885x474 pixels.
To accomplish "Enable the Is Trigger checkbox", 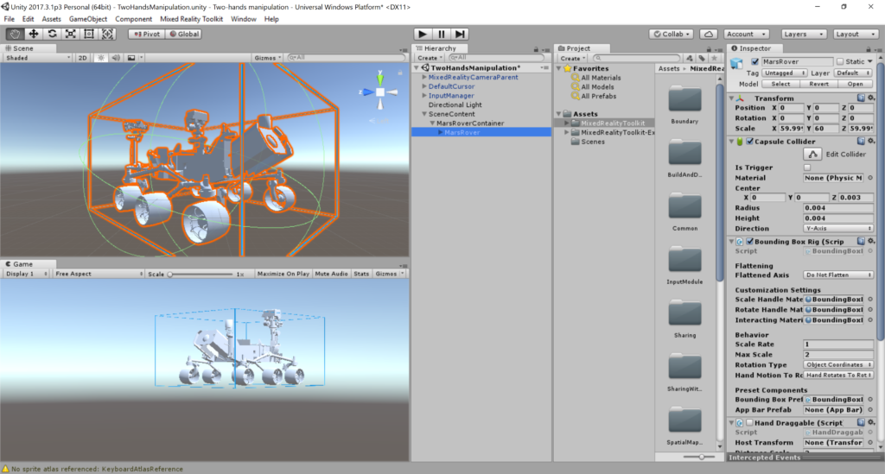I will click(807, 167).
